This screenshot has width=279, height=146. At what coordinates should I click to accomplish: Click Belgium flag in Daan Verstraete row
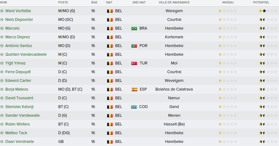click(x=109, y=142)
